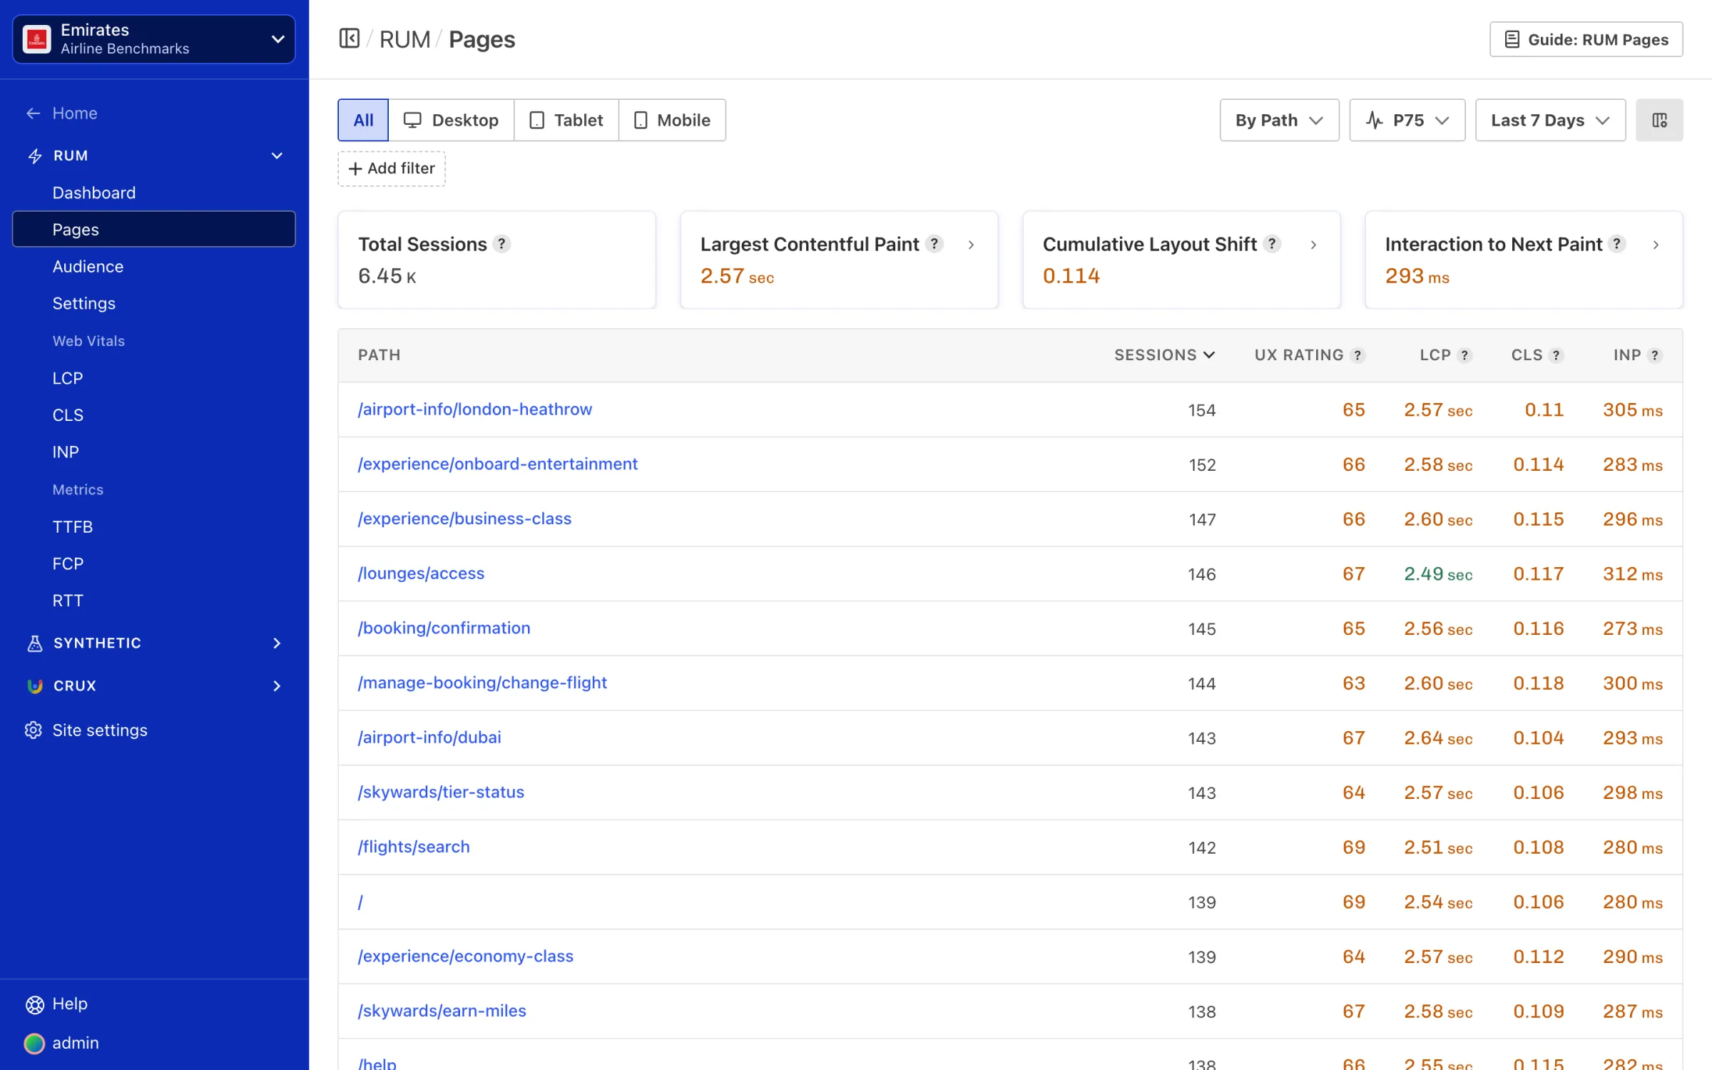Open Dashboard in the sidebar

94,193
